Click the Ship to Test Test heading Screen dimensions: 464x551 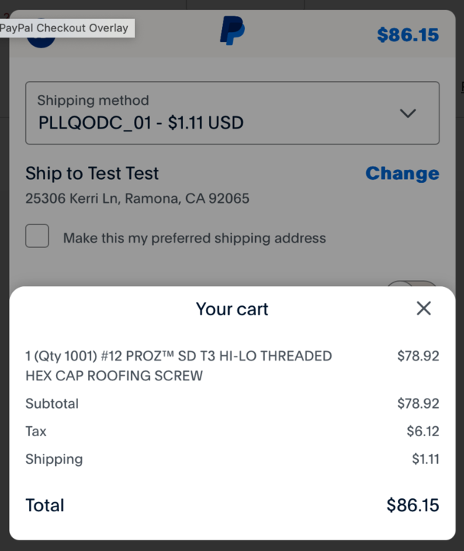[92, 173]
